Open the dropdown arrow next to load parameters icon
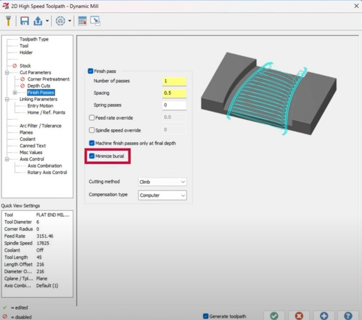The image size is (362, 320). pyautogui.click(x=47, y=21)
